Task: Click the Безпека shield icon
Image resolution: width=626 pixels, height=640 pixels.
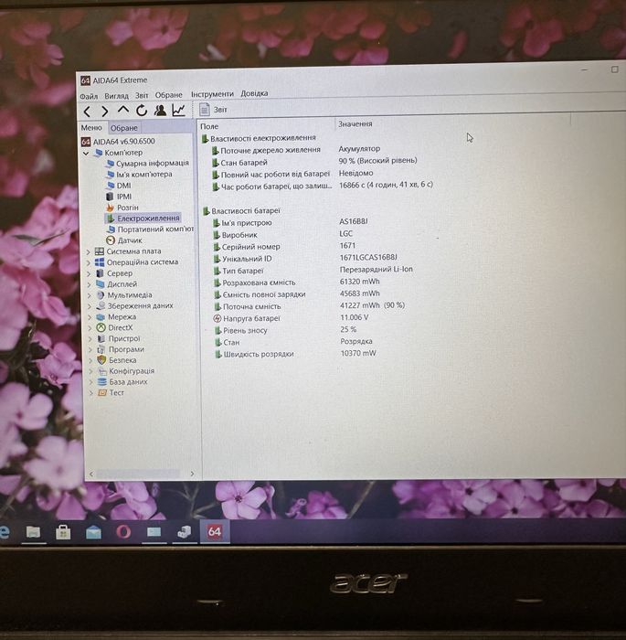Action: (x=101, y=360)
